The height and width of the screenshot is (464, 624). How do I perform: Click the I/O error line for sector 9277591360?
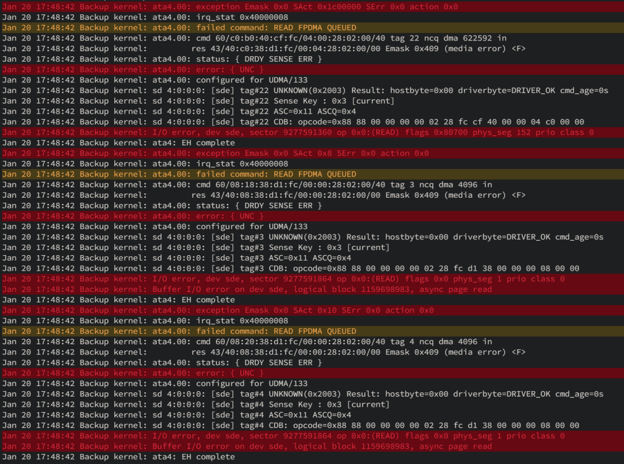(312, 132)
